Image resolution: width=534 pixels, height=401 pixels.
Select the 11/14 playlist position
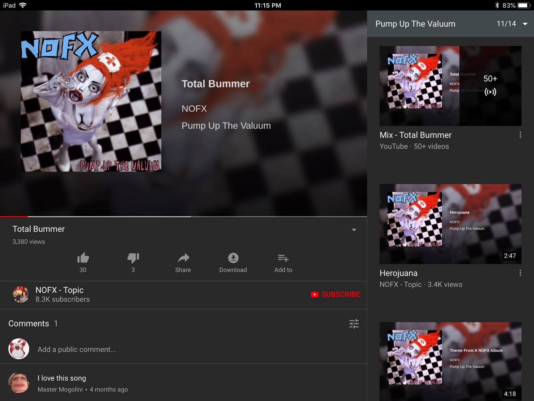click(x=506, y=24)
